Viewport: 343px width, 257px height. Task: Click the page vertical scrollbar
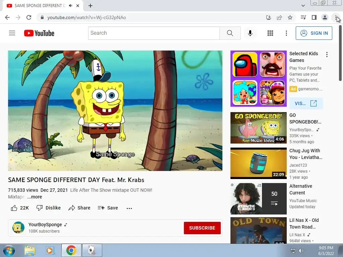(340, 53)
